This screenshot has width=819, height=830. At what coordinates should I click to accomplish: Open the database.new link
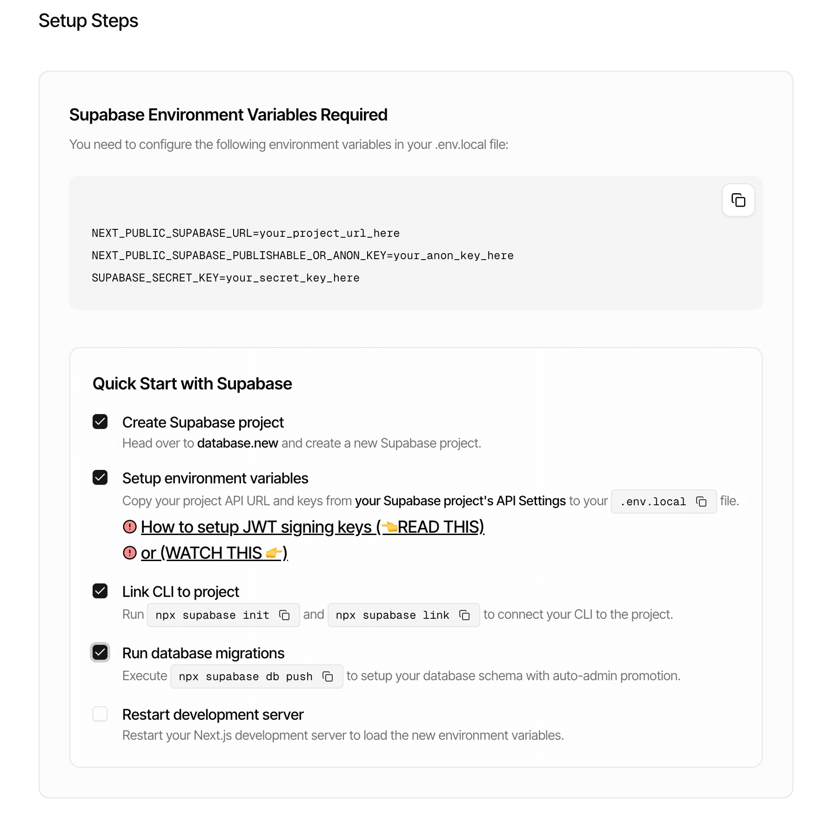click(237, 443)
